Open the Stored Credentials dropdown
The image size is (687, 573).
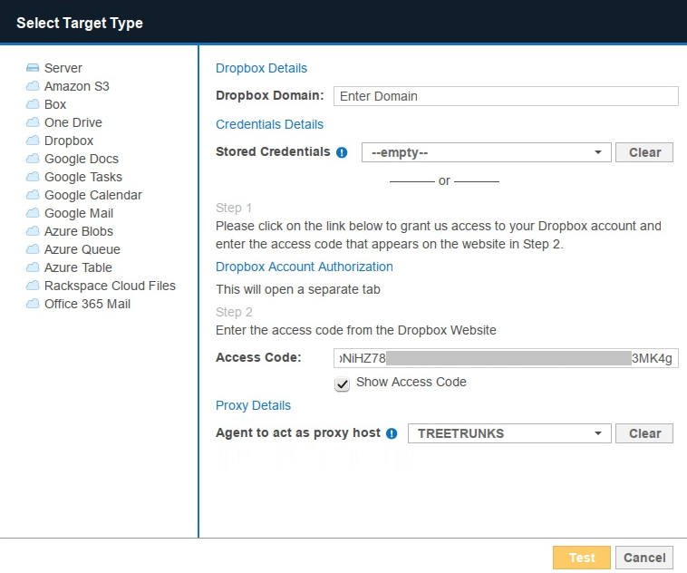point(486,152)
